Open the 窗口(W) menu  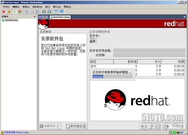[57, 7]
